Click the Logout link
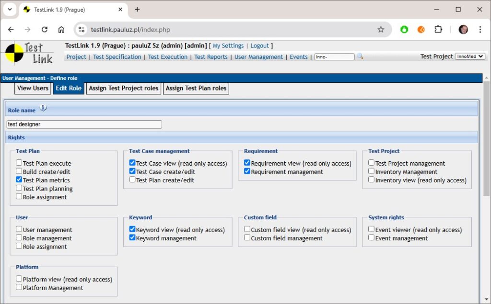The height and width of the screenshot is (304, 491). 259,46
